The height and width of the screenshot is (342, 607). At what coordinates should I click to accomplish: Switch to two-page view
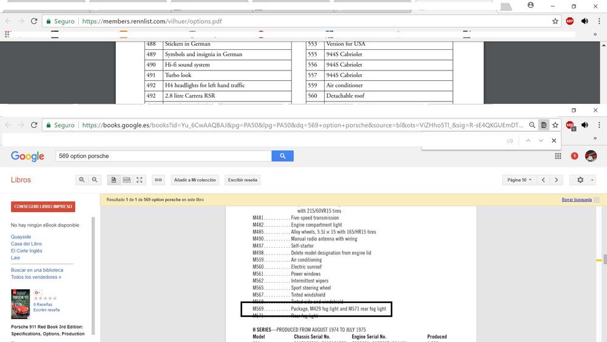[127, 180]
